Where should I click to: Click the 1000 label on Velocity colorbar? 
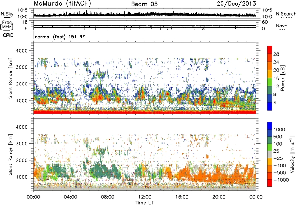[279, 130]
